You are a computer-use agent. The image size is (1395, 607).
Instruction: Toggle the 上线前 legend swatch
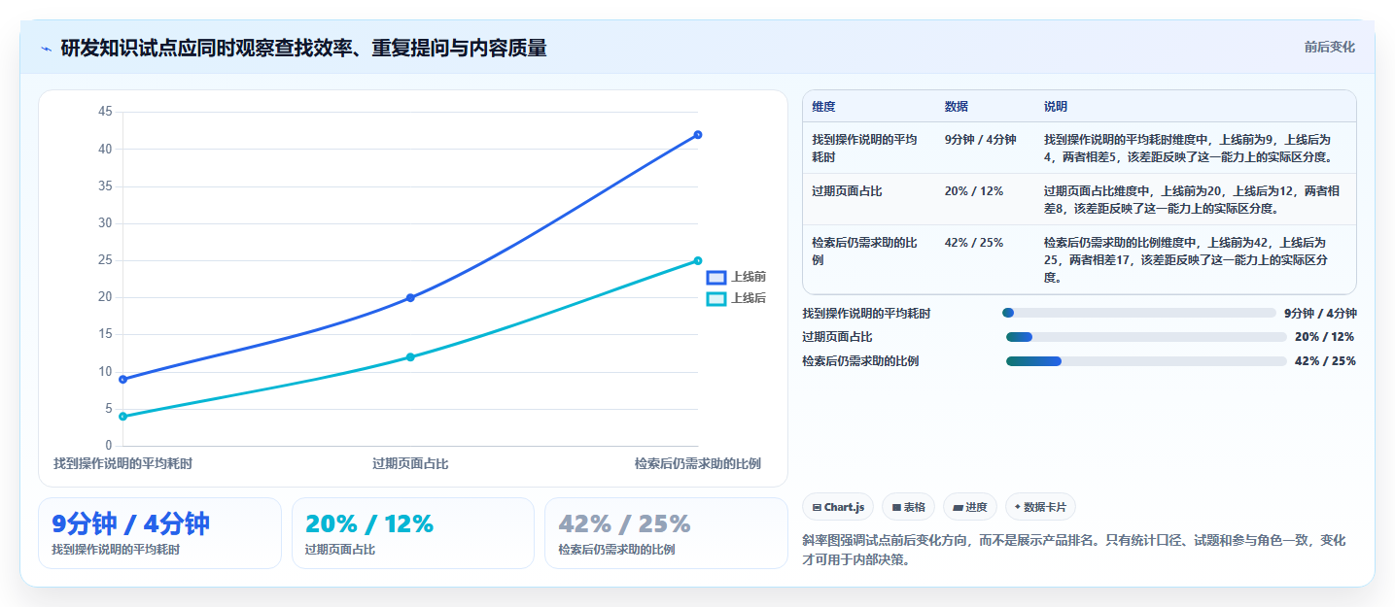point(716,278)
